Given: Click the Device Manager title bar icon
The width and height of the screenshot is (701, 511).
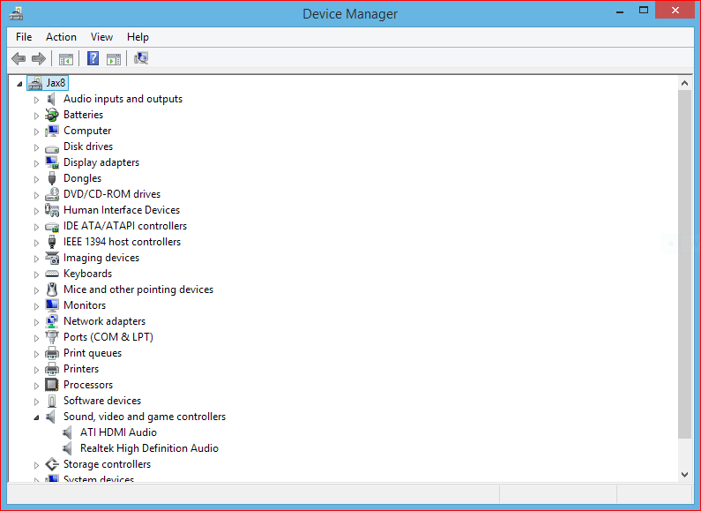Looking at the screenshot, I should (16, 14).
